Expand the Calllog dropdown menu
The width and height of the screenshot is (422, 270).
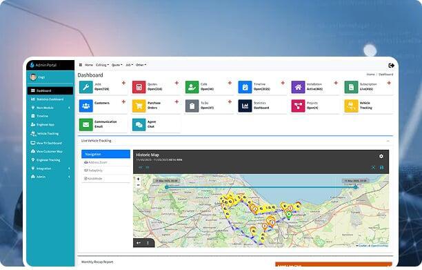(102, 65)
